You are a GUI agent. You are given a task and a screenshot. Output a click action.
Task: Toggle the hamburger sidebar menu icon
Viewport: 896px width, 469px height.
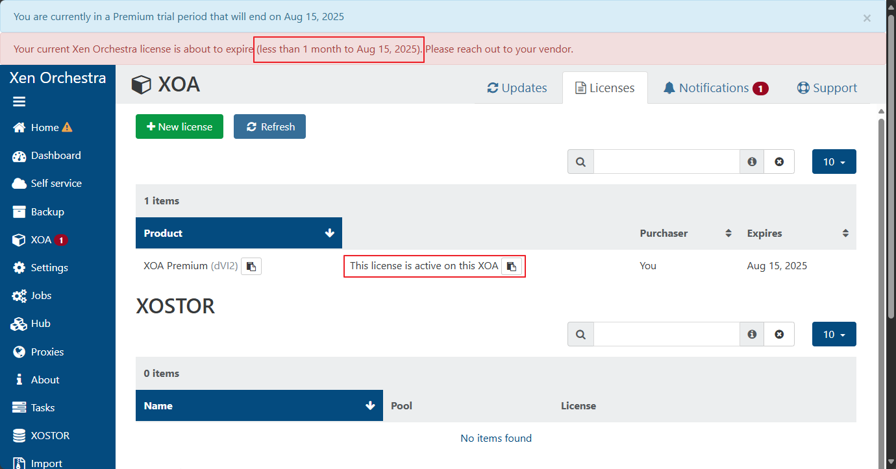click(x=19, y=102)
